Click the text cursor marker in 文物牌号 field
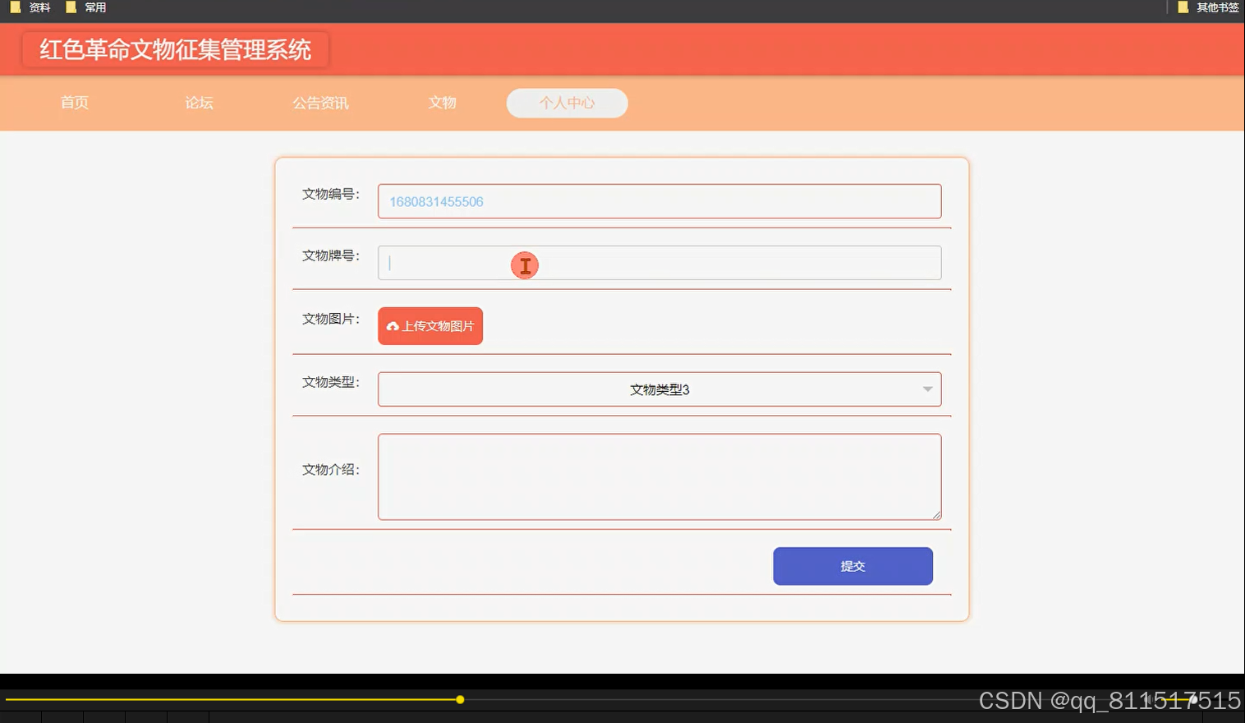 coord(525,265)
